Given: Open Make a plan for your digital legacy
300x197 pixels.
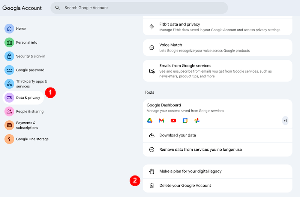Looking at the screenshot, I should point(217,171).
